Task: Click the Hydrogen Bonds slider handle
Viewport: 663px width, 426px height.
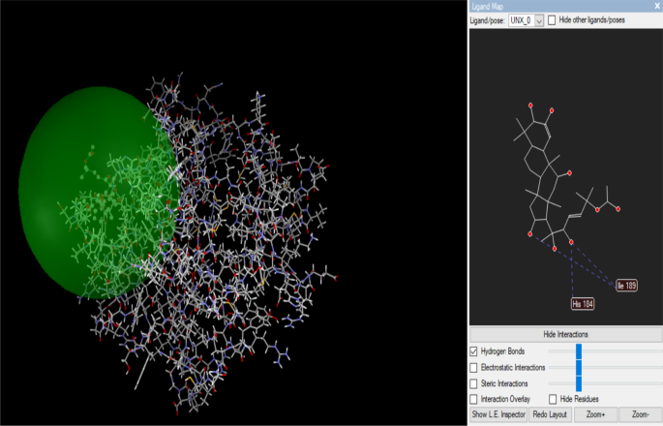Action: point(578,350)
